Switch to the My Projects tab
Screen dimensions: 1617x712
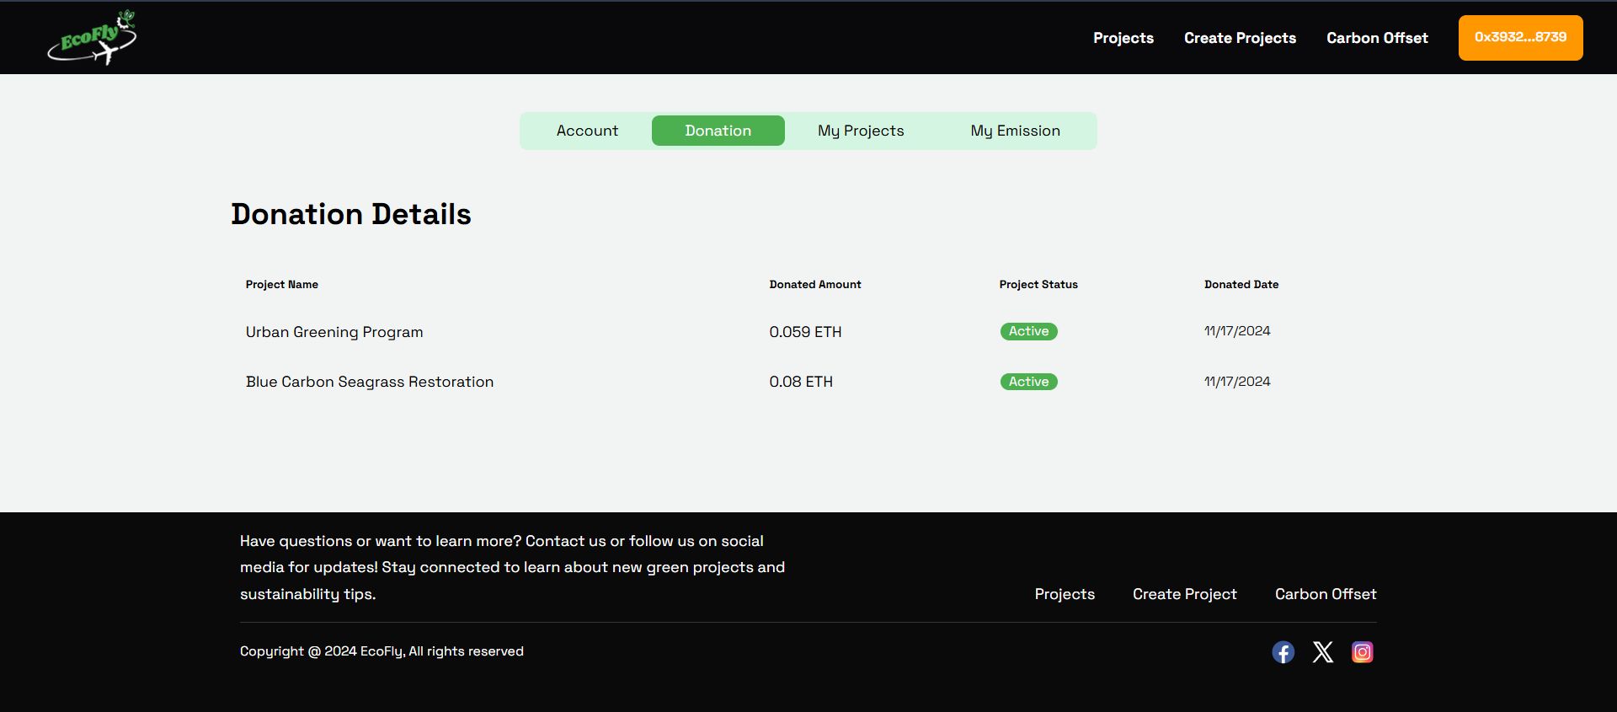pos(861,131)
